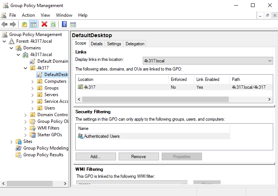Open the display links location dropdown
The height and width of the screenshot is (196, 278).
tap(208, 61)
